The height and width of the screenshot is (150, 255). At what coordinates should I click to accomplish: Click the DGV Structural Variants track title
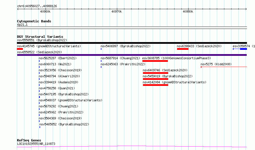pos(40,37)
